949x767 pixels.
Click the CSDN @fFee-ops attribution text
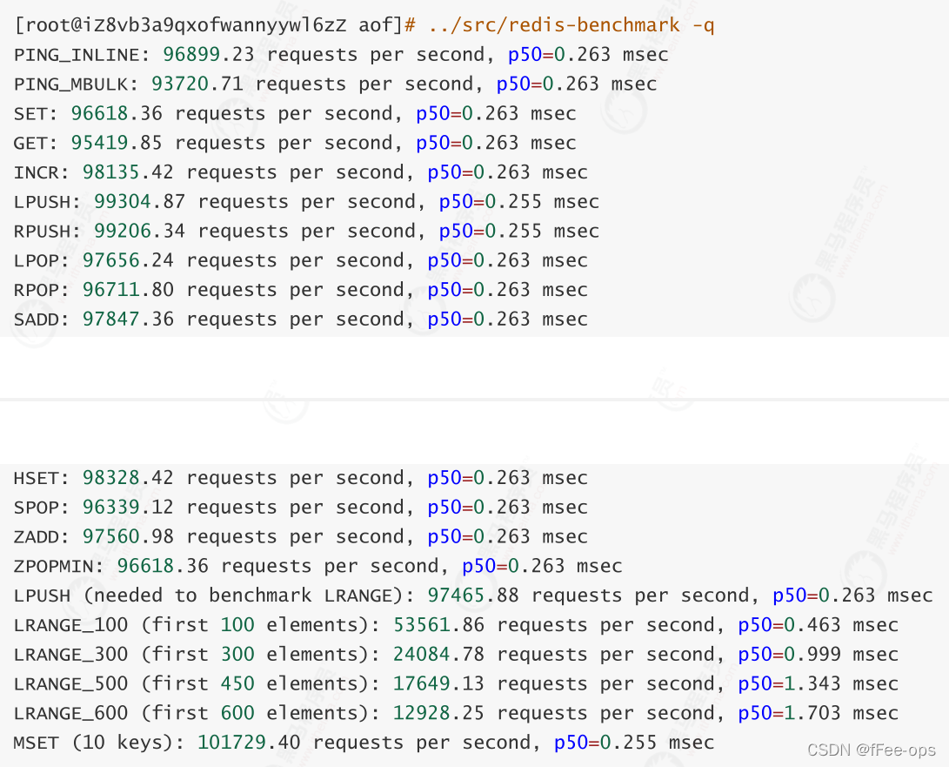click(872, 750)
